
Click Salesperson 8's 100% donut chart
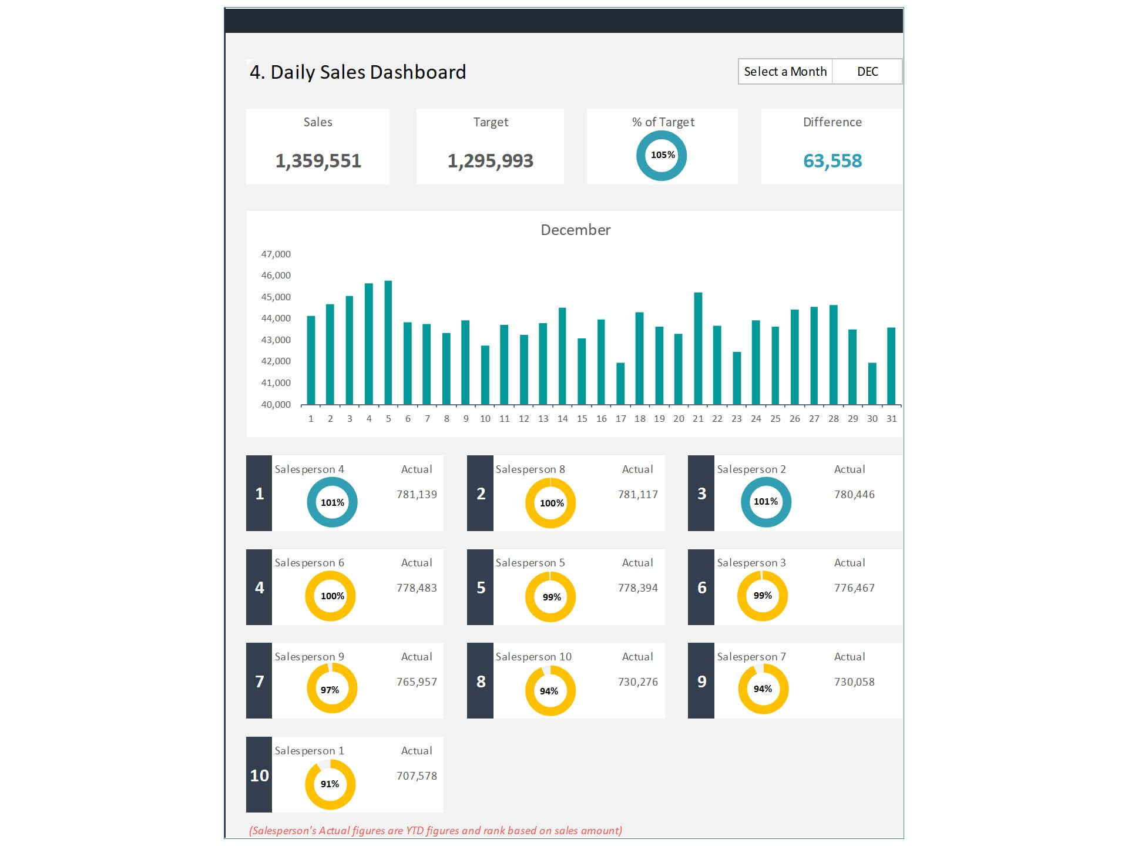tap(550, 502)
